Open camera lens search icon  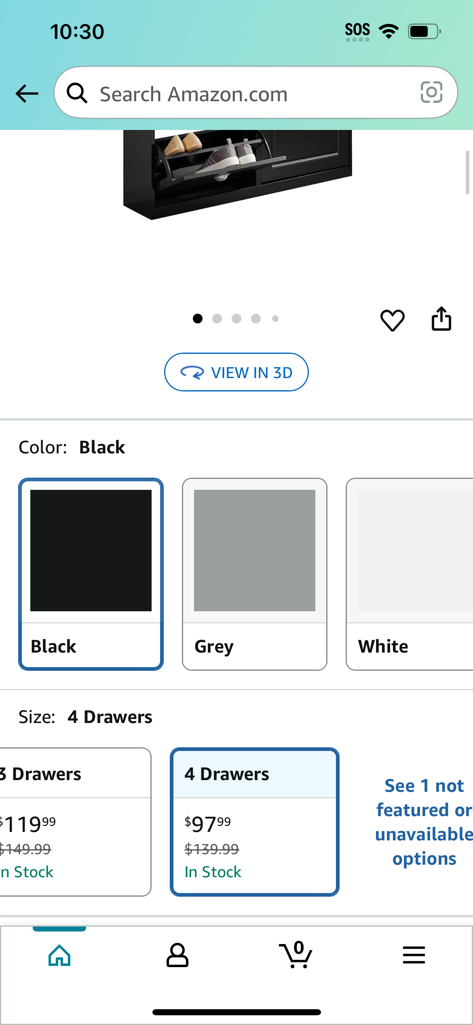pyautogui.click(x=431, y=92)
